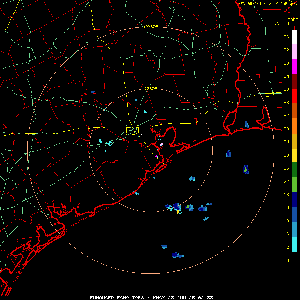
Task: Click the legend value '66'
Action: click(286, 37)
